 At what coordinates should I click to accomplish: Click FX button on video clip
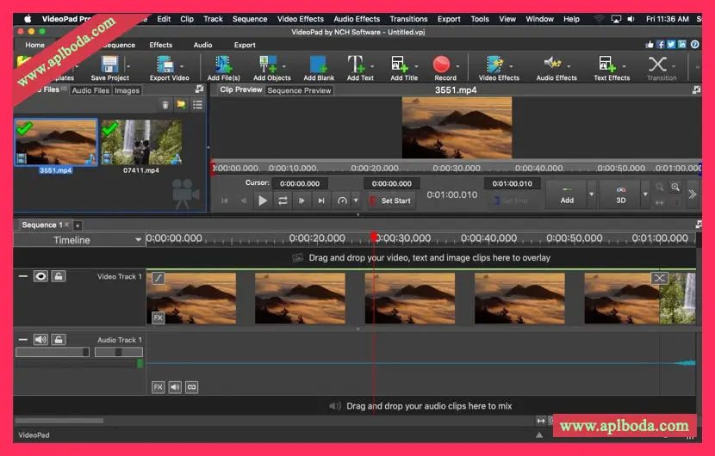[158, 317]
